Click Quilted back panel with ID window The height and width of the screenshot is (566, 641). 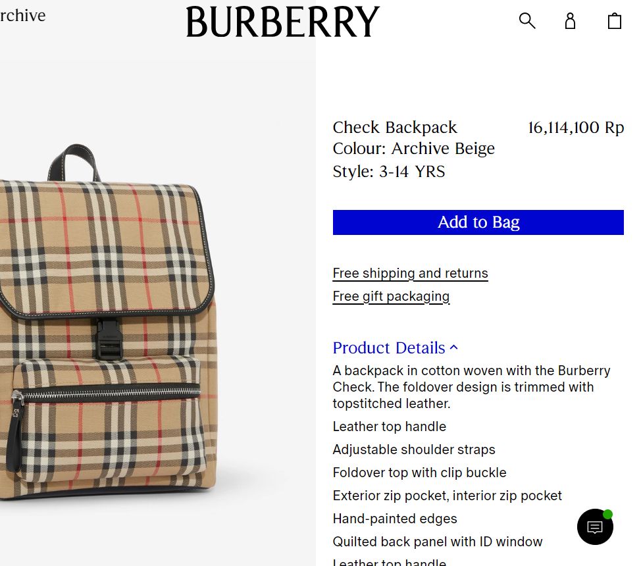click(438, 542)
